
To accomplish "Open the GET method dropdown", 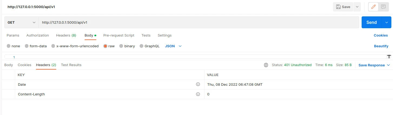I will pos(21,23).
